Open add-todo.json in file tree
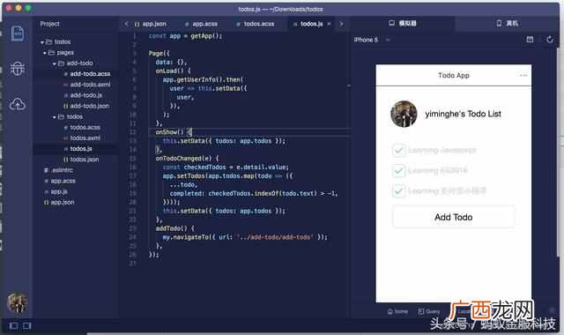 89,106
